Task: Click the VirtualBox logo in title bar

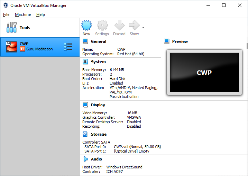Action: [x=6, y=5]
